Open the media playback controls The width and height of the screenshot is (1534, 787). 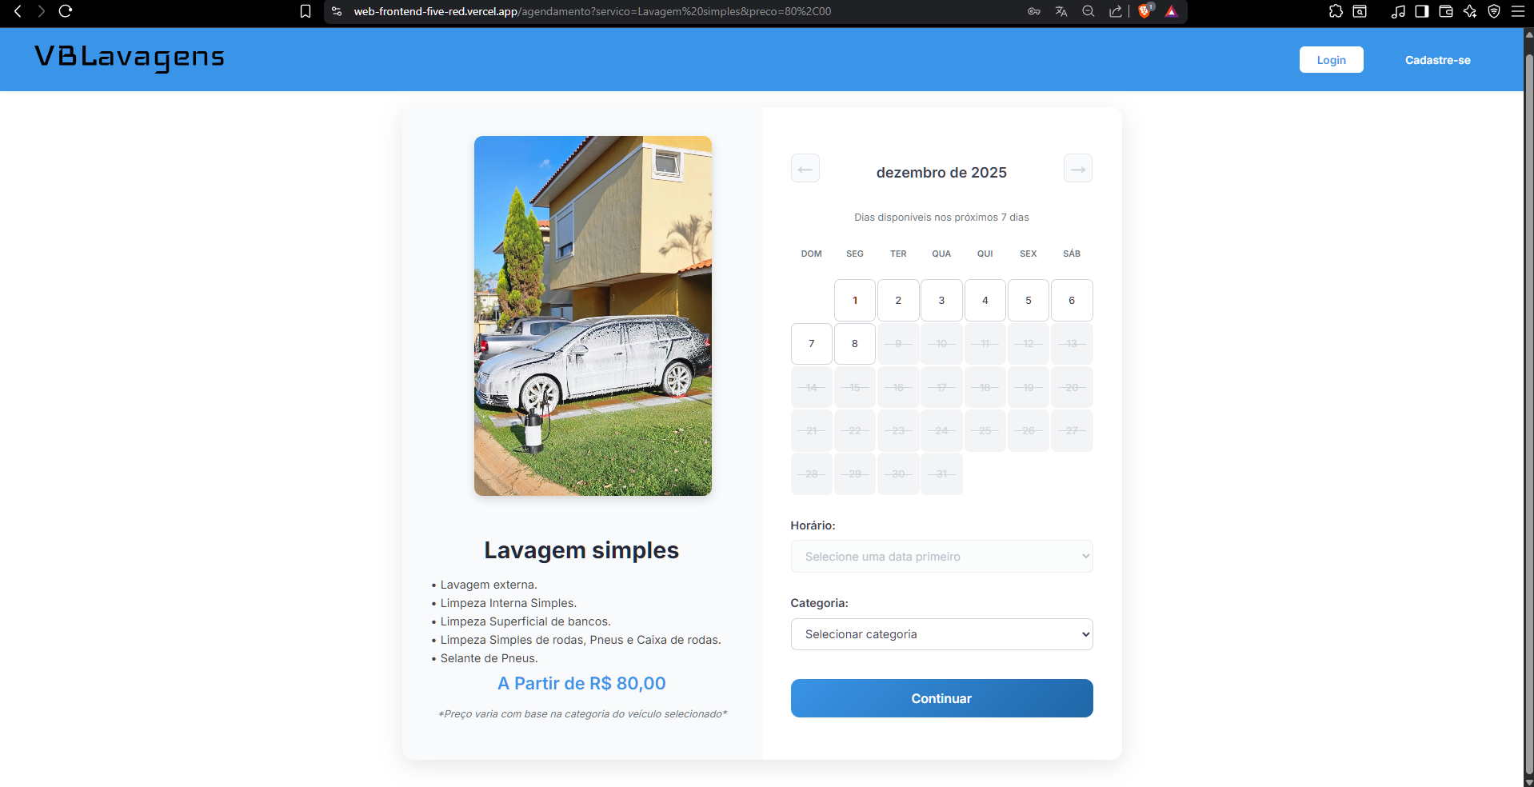(1397, 11)
